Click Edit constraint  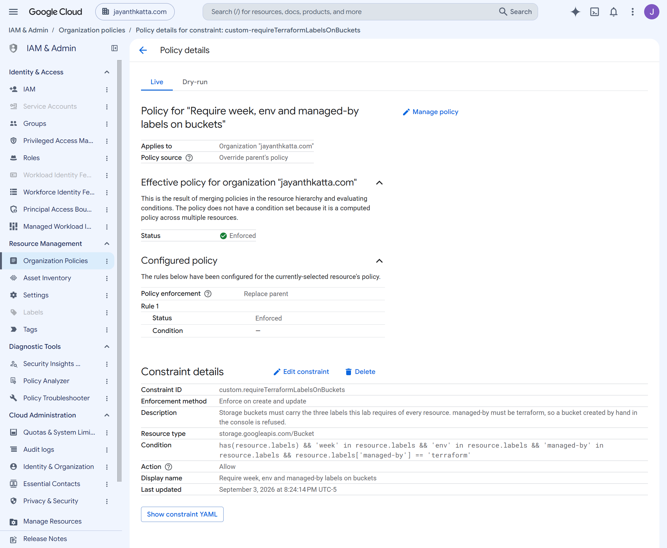pyautogui.click(x=301, y=372)
